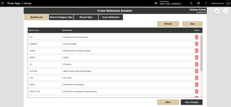This screenshot has height=107, width=231.
Task: Open the notifications bell
Action: [191, 3]
